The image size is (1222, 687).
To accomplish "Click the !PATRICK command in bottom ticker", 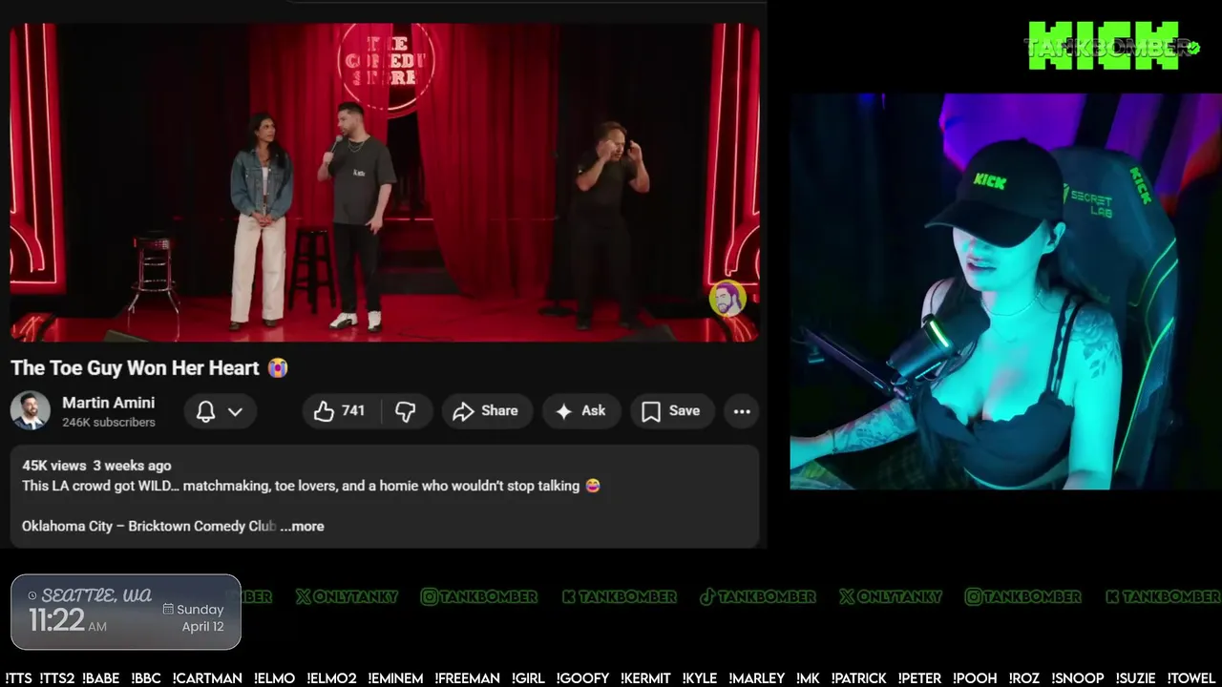I will [858, 678].
